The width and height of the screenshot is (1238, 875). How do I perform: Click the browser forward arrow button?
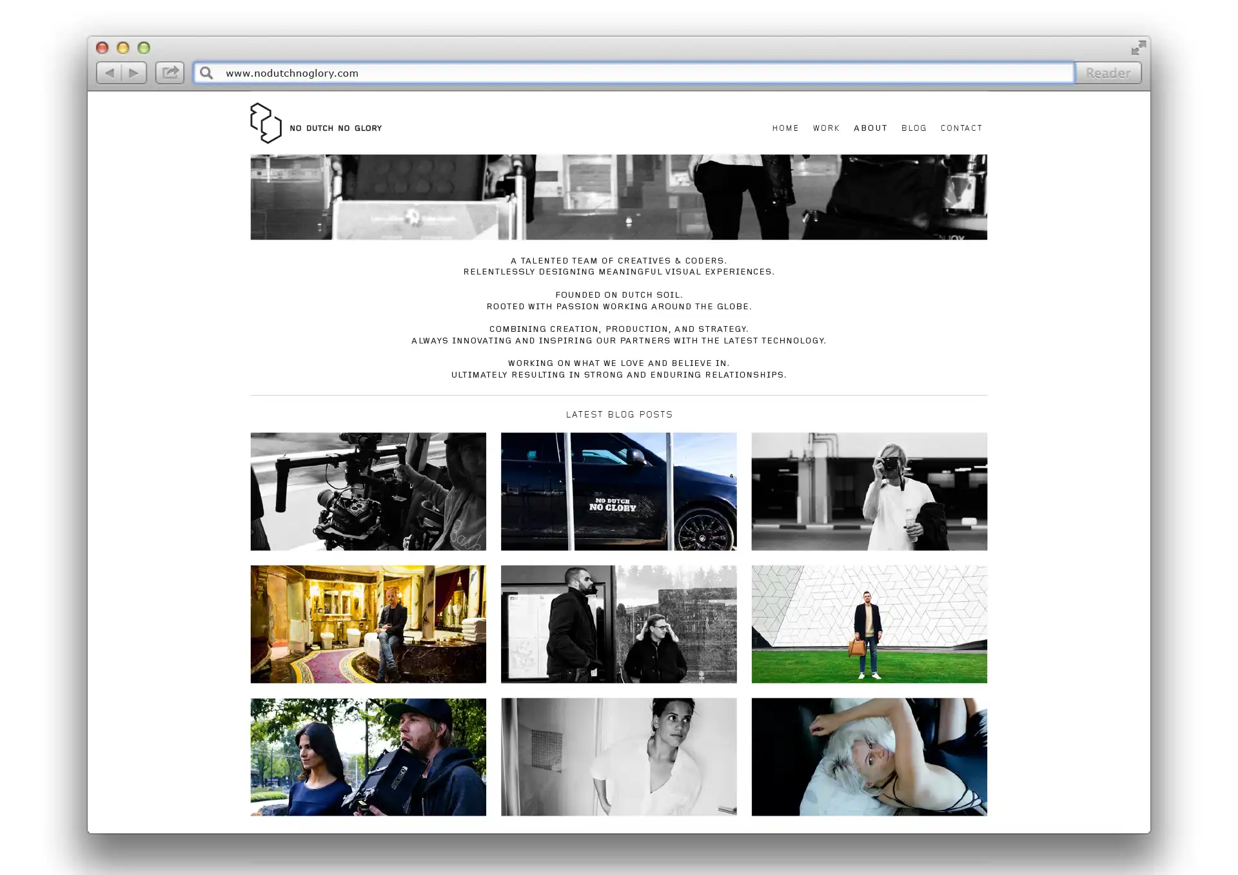tap(134, 73)
